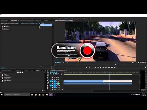
Task: Open File Explorer from the taskbar
Action: click(40, 95)
